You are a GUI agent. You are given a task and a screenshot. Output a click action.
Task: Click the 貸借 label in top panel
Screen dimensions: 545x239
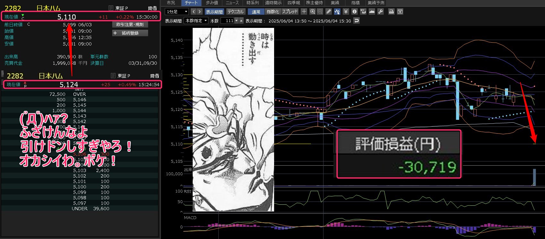(x=153, y=8)
